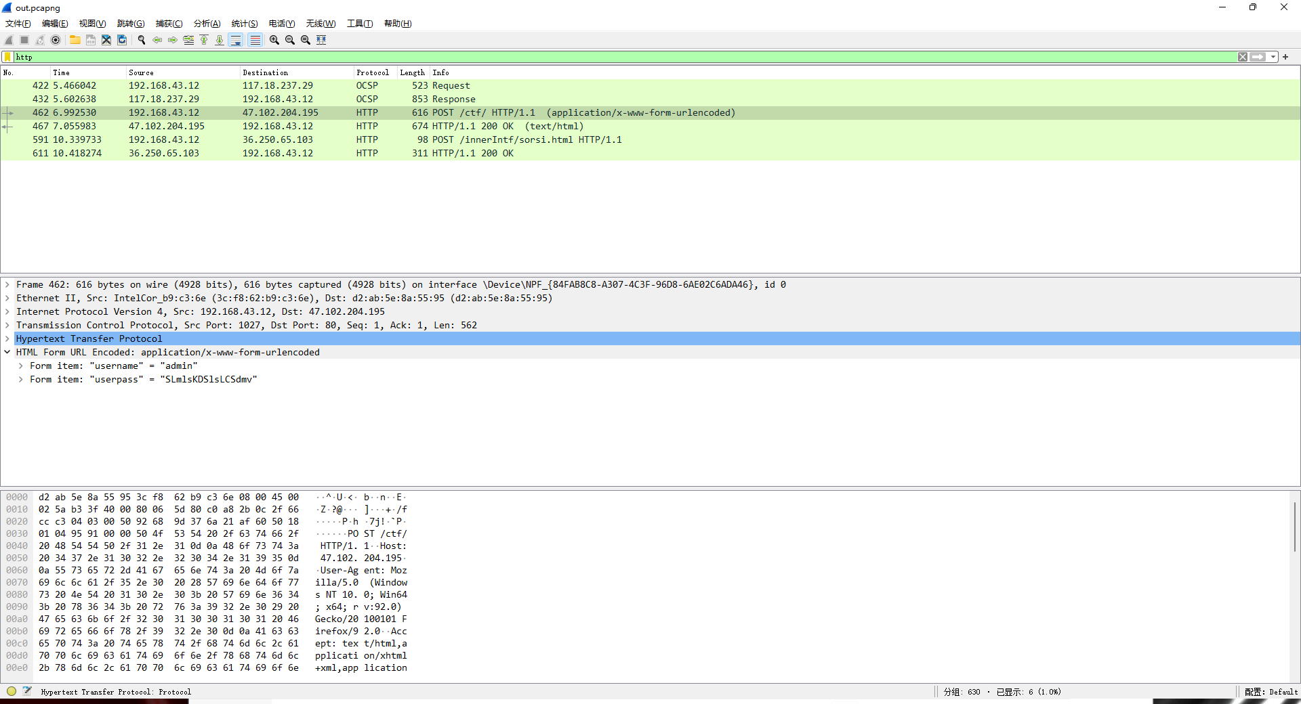
Task: Open the 帮助(H) menu
Action: (398, 24)
